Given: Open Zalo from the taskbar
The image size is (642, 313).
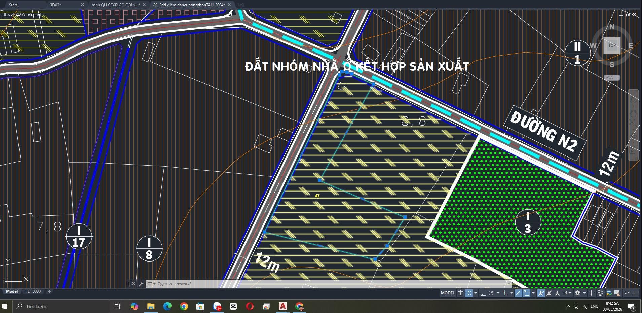Looking at the screenshot, I should click(x=217, y=306).
